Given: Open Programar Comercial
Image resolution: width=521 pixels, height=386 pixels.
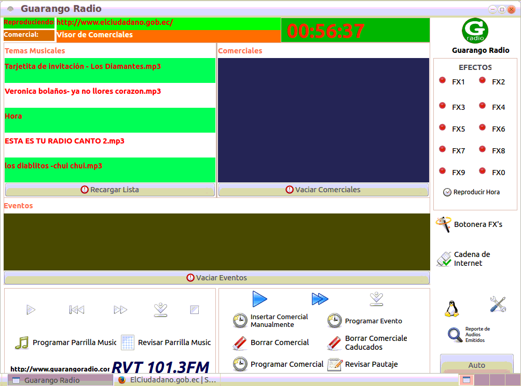Looking at the screenshot, I should pos(278,364).
